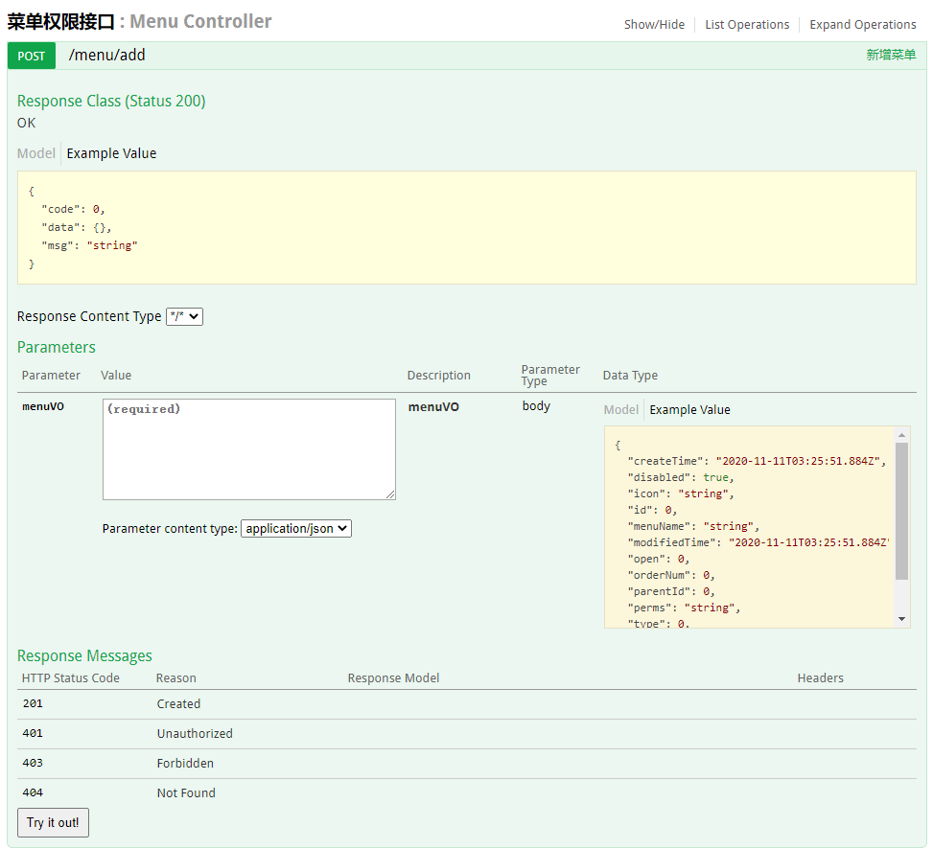Click Show/Hide to toggle operations

click(x=654, y=24)
